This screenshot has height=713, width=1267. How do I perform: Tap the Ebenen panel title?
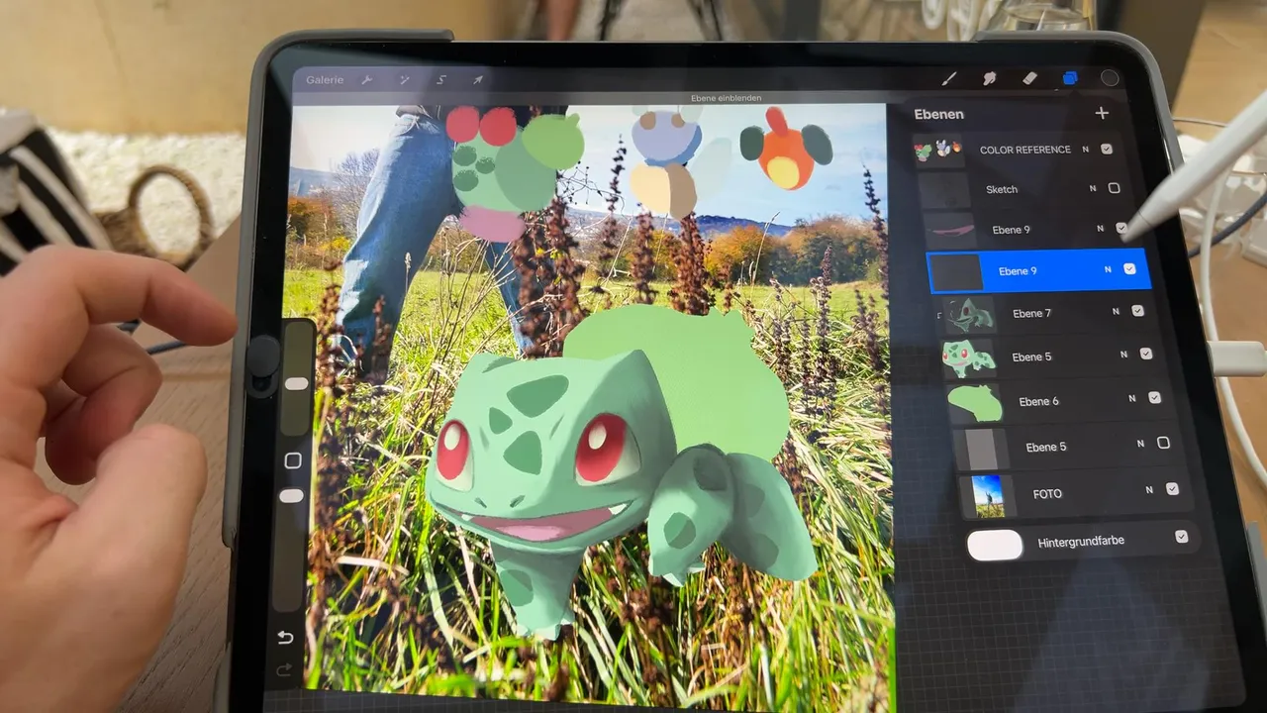pyautogui.click(x=938, y=114)
